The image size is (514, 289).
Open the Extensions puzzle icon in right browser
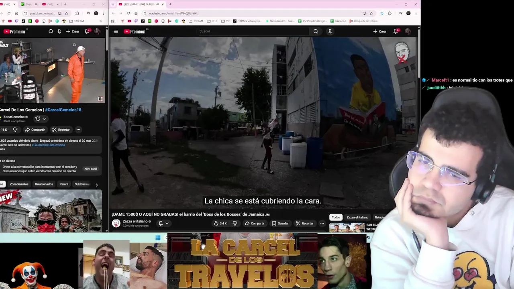coord(390,13)
